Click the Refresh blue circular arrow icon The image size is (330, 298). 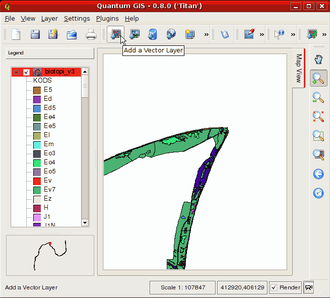pyautogui.click(x=318, y=193)
